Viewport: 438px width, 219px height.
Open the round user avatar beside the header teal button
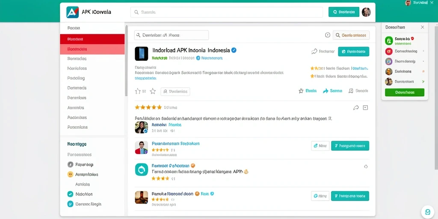366,12
